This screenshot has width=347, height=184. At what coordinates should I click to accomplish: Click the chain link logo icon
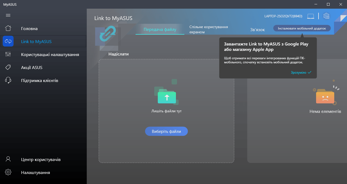pyautogui.click(x=108, y=34)
